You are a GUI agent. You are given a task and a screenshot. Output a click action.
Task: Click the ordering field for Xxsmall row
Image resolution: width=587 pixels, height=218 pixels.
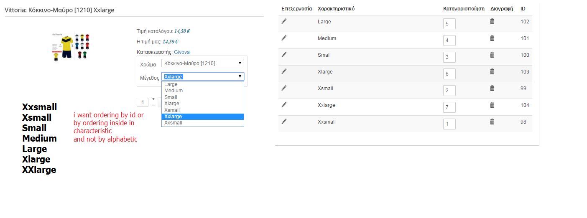coord(449,124)
